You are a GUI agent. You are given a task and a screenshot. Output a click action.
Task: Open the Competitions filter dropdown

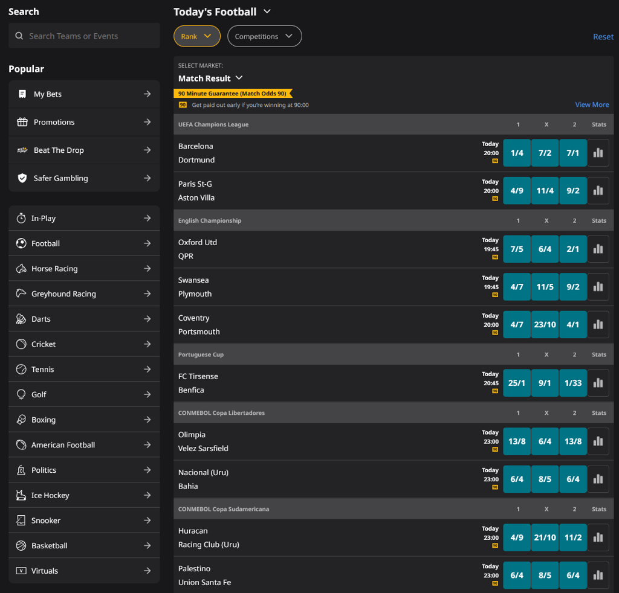point(265,36)
